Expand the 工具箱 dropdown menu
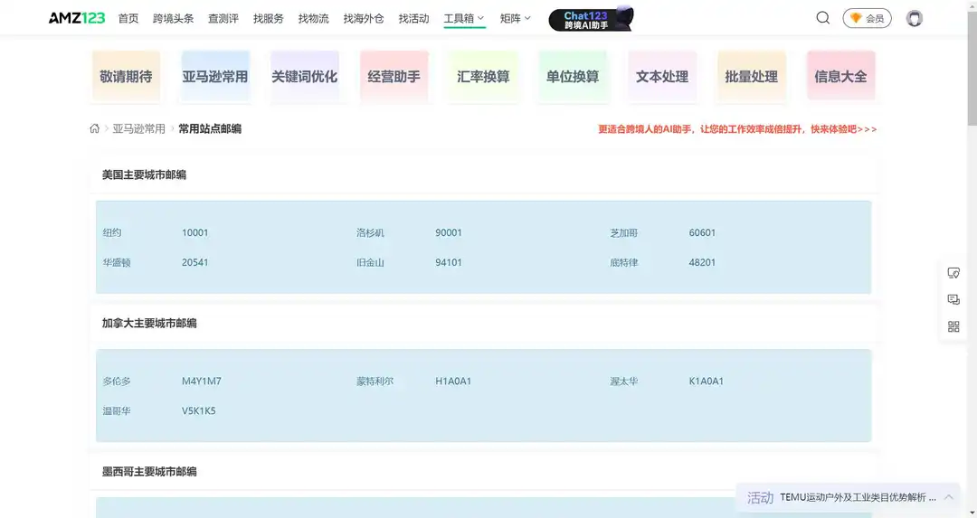This screenshot has height=518, width=977. (x=463, y=19)
